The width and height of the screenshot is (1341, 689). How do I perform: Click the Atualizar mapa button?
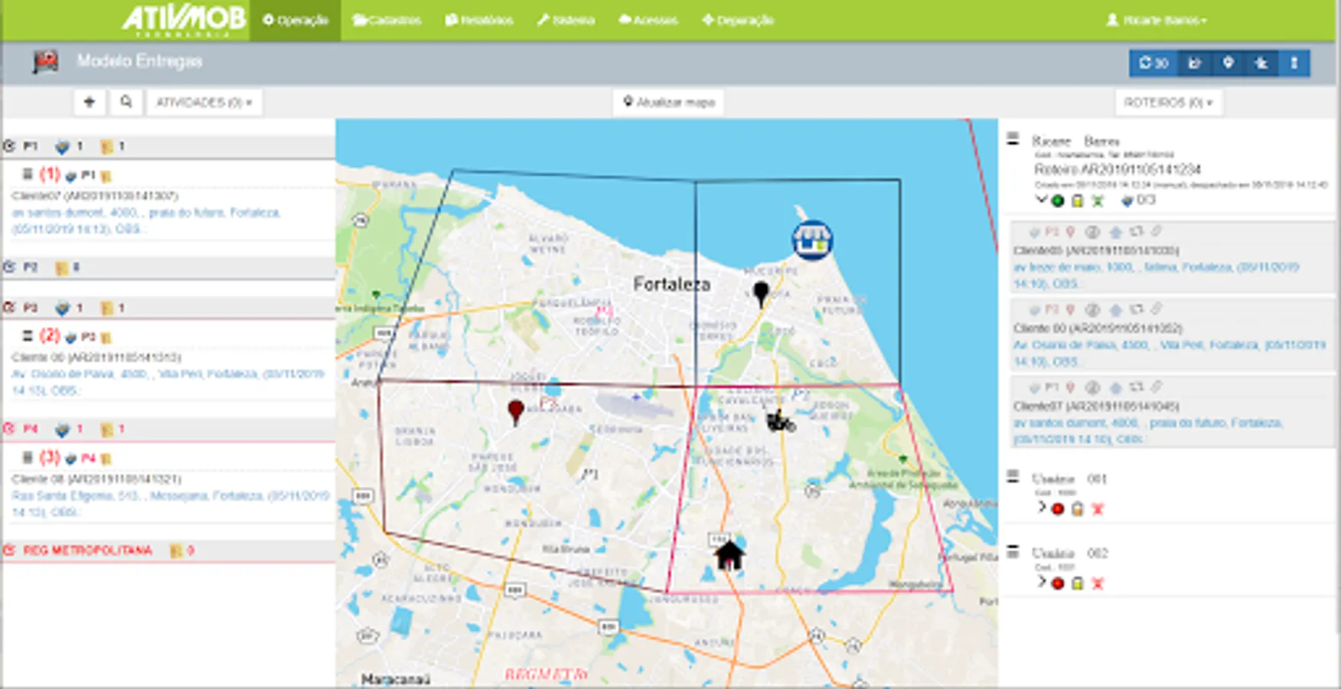669,102
